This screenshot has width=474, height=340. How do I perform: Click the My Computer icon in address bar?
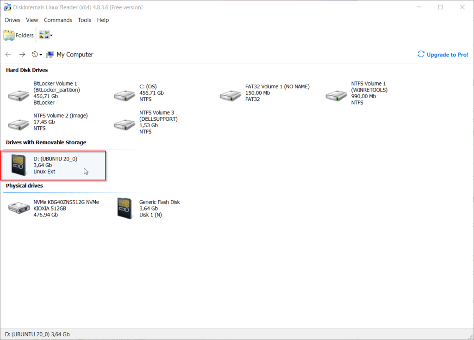pos(50,55)
